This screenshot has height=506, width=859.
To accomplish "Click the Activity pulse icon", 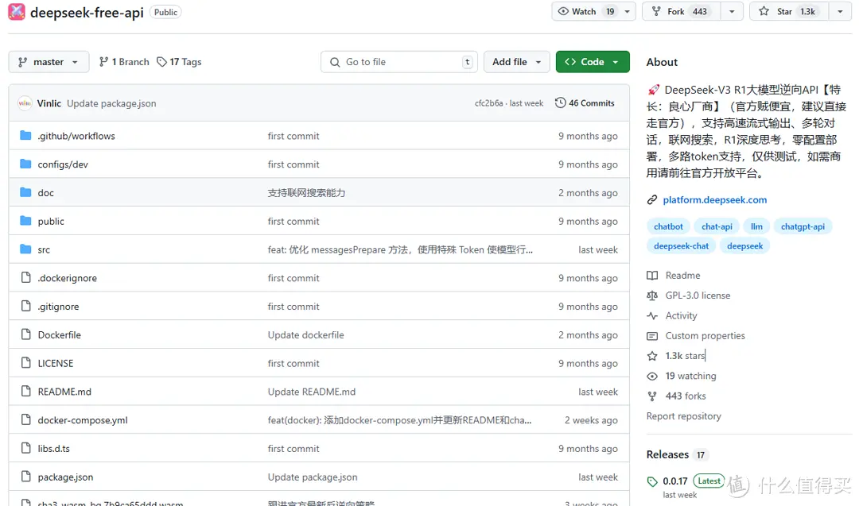I will pyautogui.click(x=652, y=315).
